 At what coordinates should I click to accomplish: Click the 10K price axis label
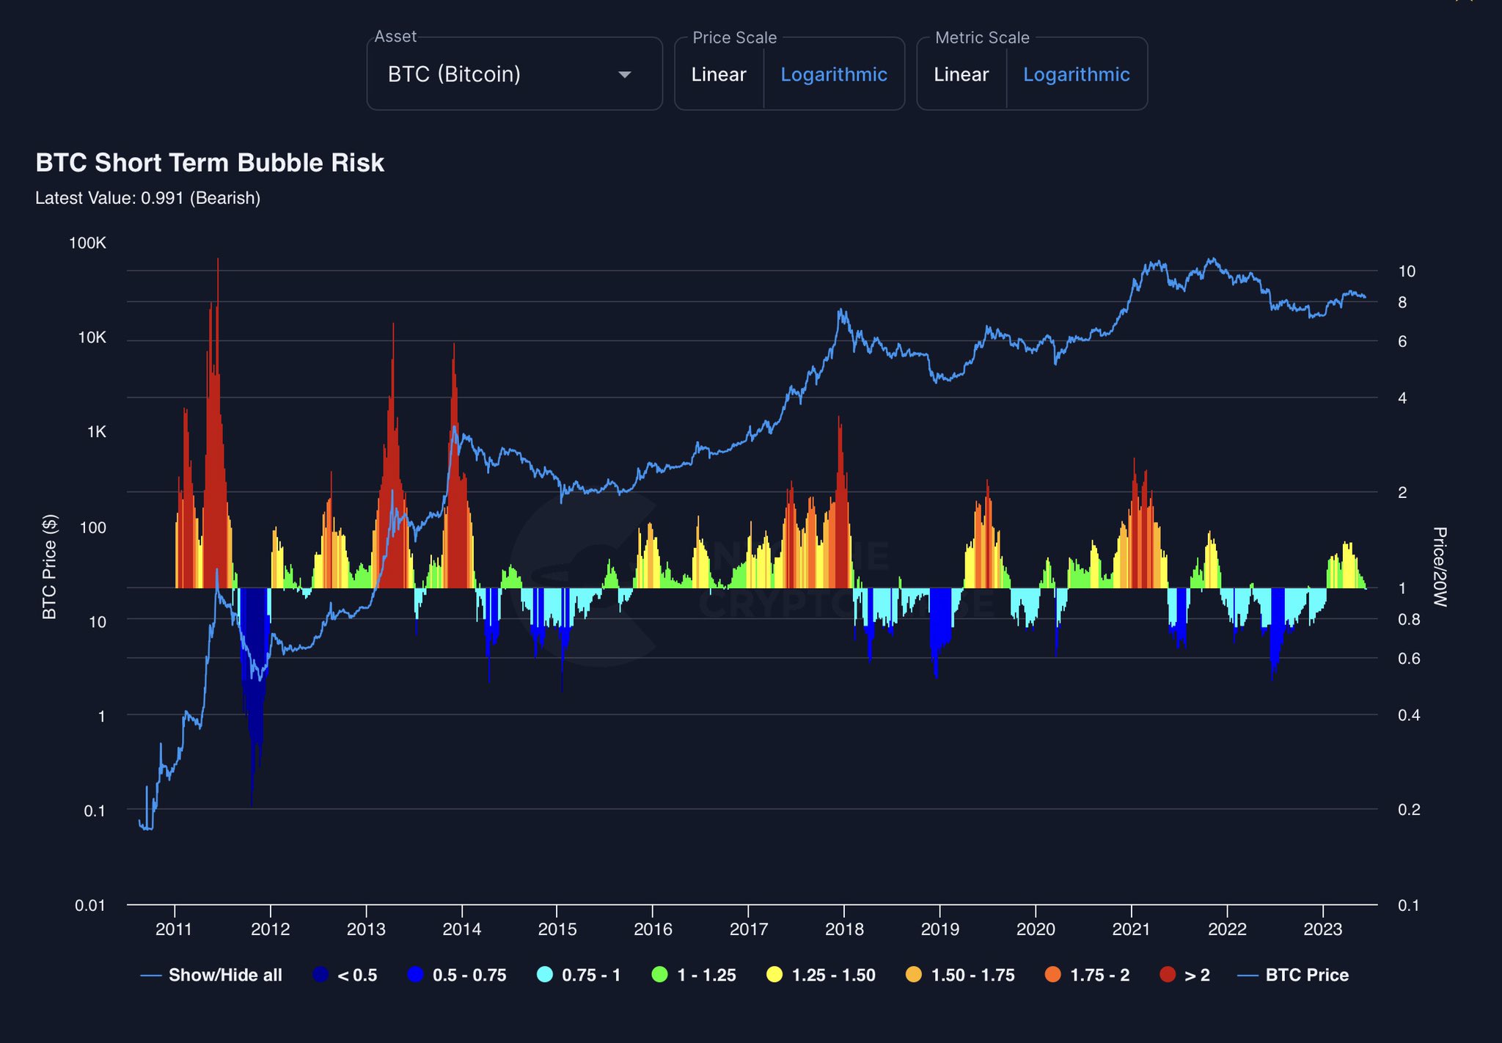[92, 337]
